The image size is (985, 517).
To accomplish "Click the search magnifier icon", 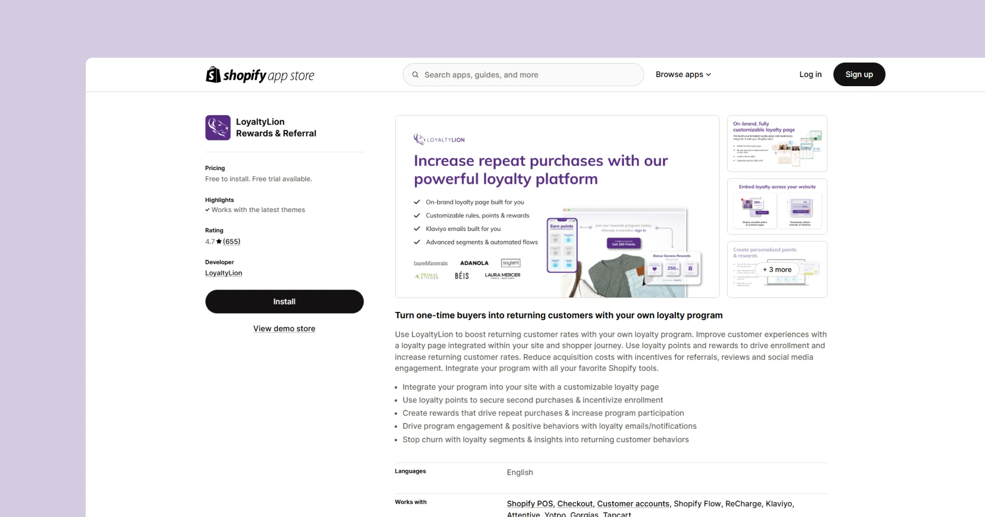I will click(415, 75).
